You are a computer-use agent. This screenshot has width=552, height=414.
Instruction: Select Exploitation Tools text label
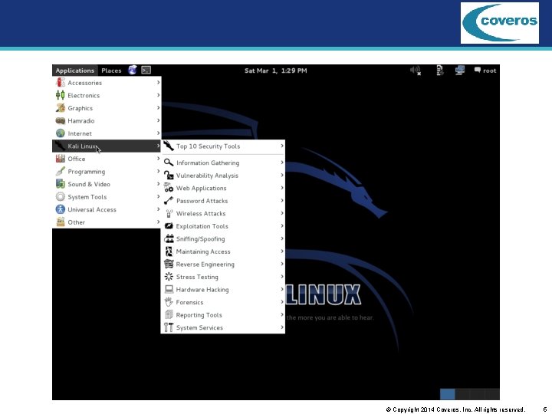coord(202,226)
